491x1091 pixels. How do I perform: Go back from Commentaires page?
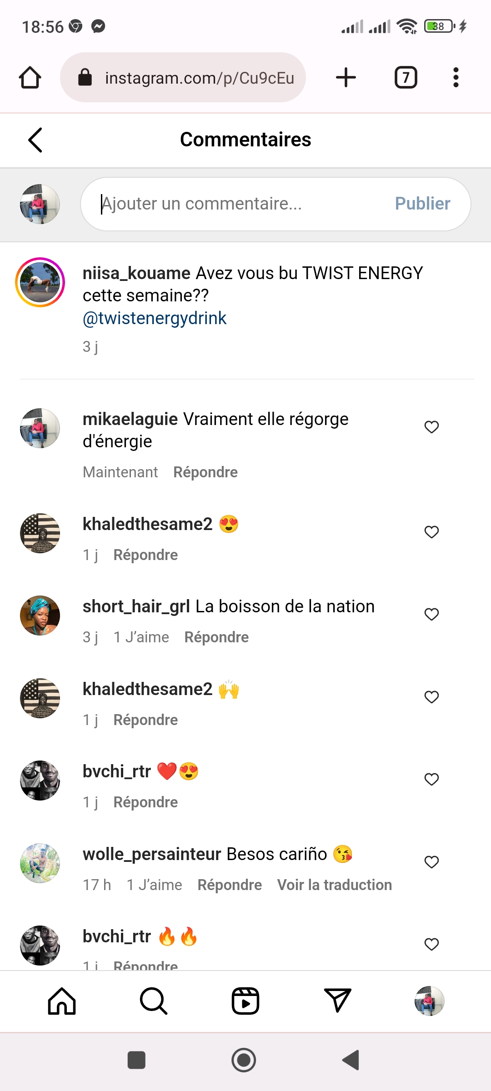[35, 140]
